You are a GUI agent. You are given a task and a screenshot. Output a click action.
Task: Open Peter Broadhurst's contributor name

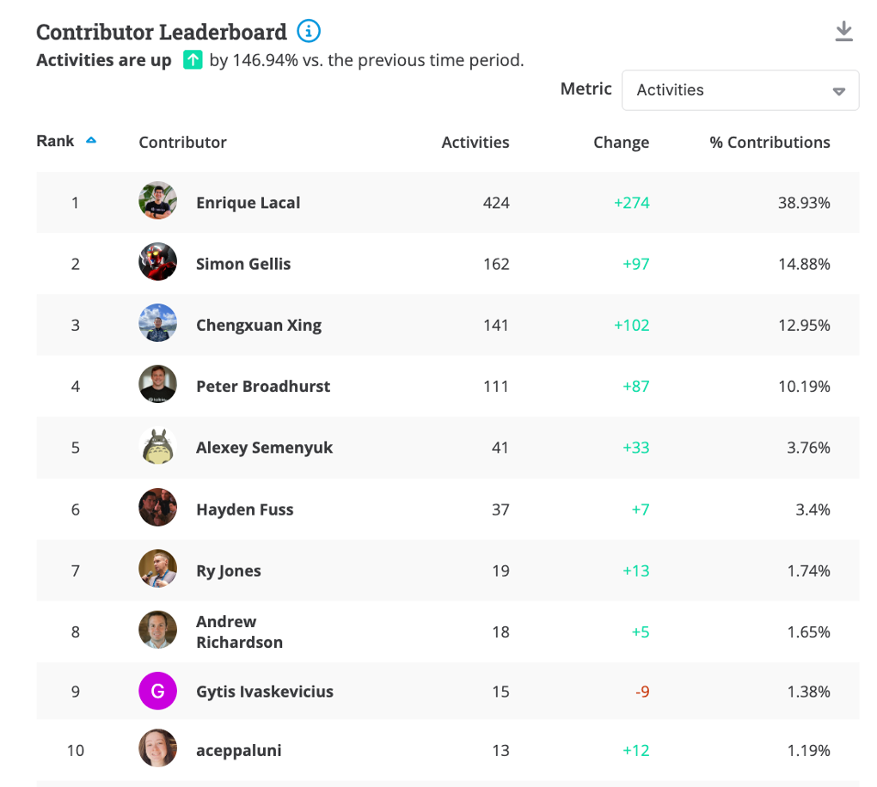[x=263, y=387]
